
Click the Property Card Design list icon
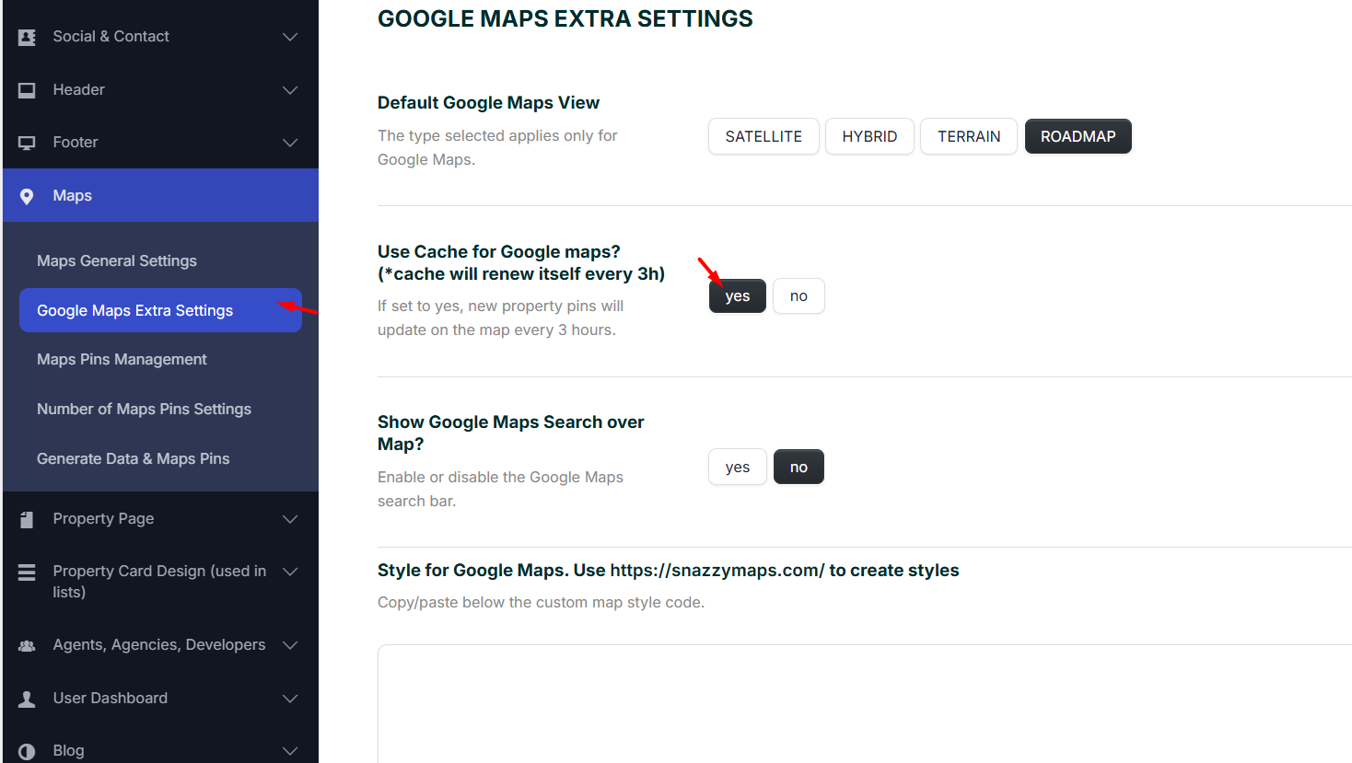coord(27,572)
